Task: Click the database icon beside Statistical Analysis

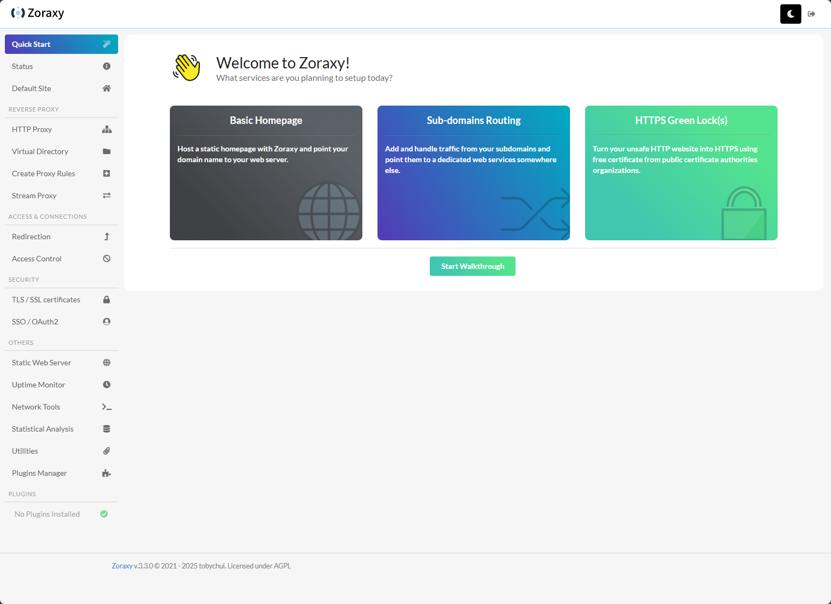Action: tap(107, 429)
